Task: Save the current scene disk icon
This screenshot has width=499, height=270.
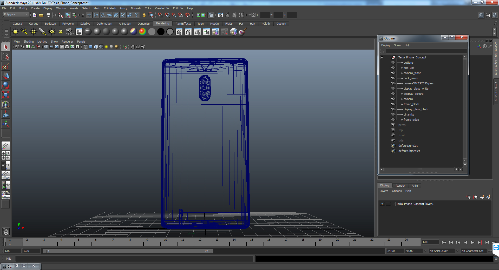Action: point(48,15)
